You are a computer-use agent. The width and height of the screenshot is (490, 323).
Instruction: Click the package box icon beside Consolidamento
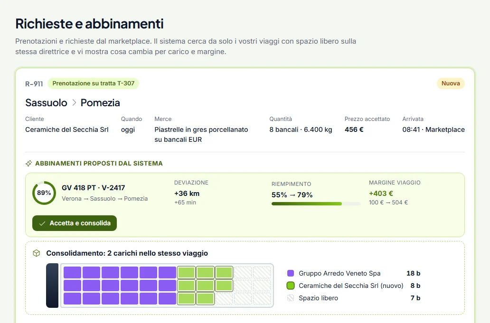pos(37,253)
